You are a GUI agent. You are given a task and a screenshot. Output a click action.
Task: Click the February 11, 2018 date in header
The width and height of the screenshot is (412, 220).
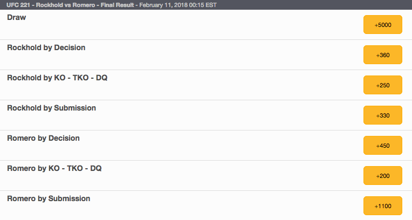(x=163, y=5)
